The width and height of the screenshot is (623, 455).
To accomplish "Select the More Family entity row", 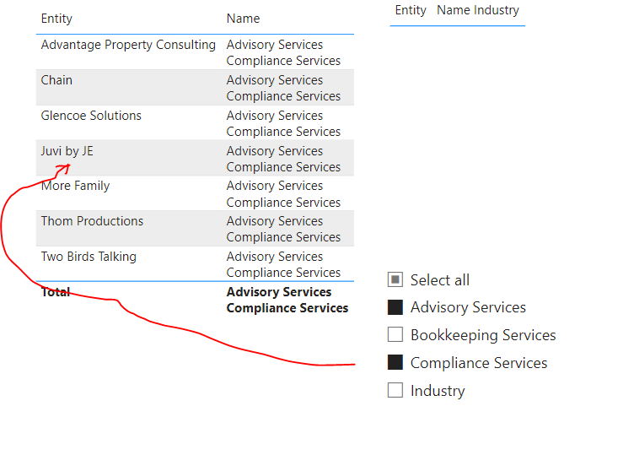I will (75, 186).
